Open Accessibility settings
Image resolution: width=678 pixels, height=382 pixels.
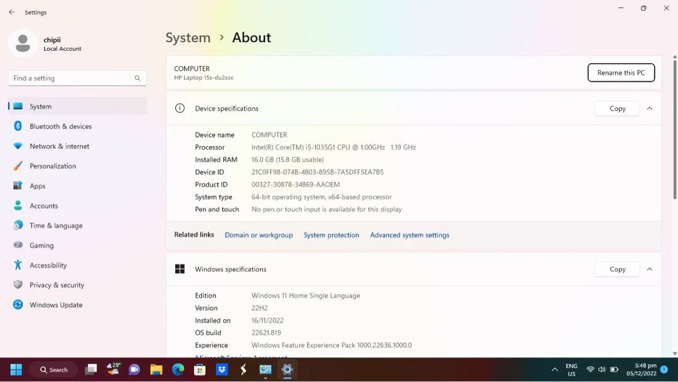coord(48,265)
